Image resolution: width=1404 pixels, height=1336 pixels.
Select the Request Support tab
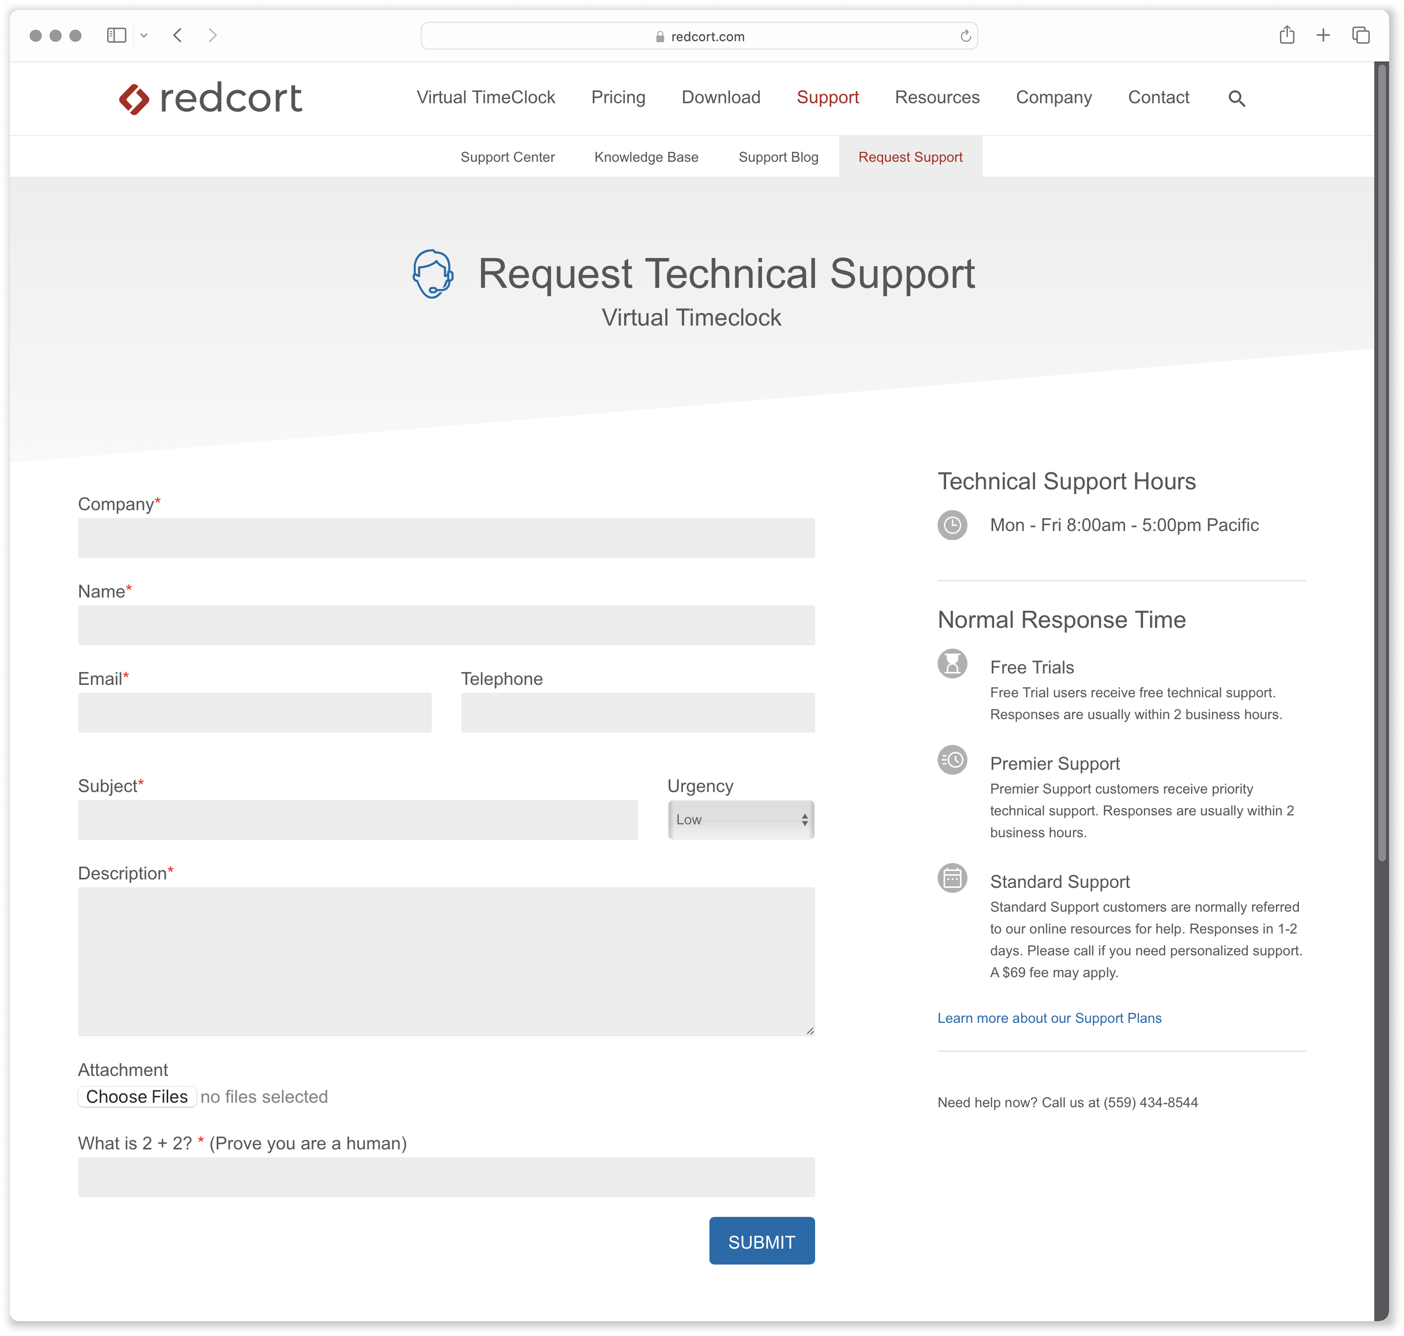coord(910,157)
